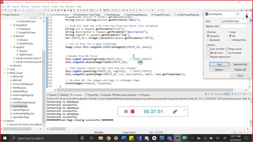Open Visual Studio from the taskbar
This screenshot has width=253, height=142.
[x=139, y=138]
